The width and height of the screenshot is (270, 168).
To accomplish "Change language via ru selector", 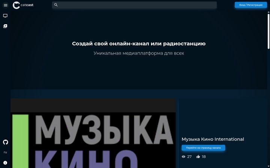I will coord(5,152).
